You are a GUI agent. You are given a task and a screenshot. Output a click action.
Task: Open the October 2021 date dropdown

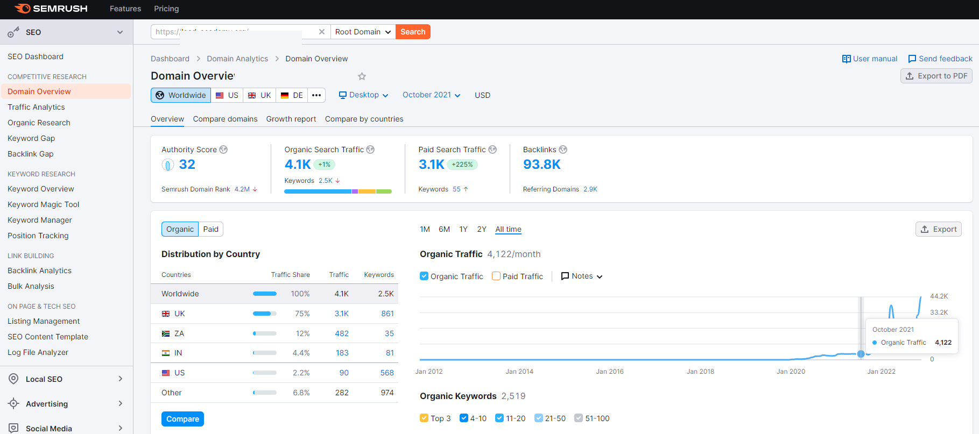[x=432, y=95]
